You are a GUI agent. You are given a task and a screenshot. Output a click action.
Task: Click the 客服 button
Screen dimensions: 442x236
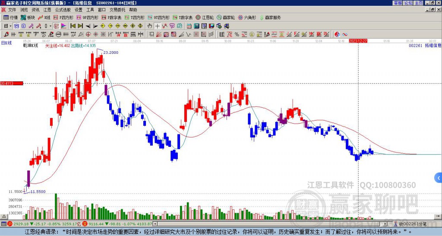point(398,3)
